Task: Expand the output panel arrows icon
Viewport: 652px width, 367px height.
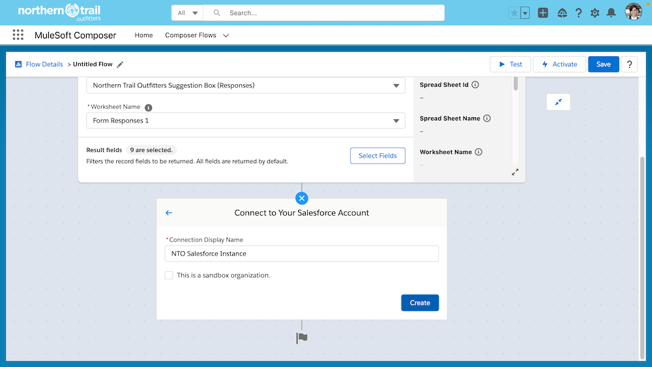Action: click(x=515, y=172)
